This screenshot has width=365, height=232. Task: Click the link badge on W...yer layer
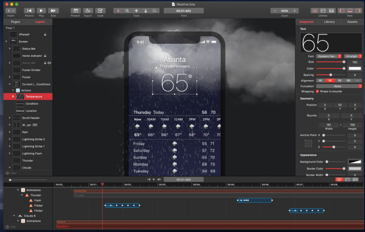(x=35, y=125)
